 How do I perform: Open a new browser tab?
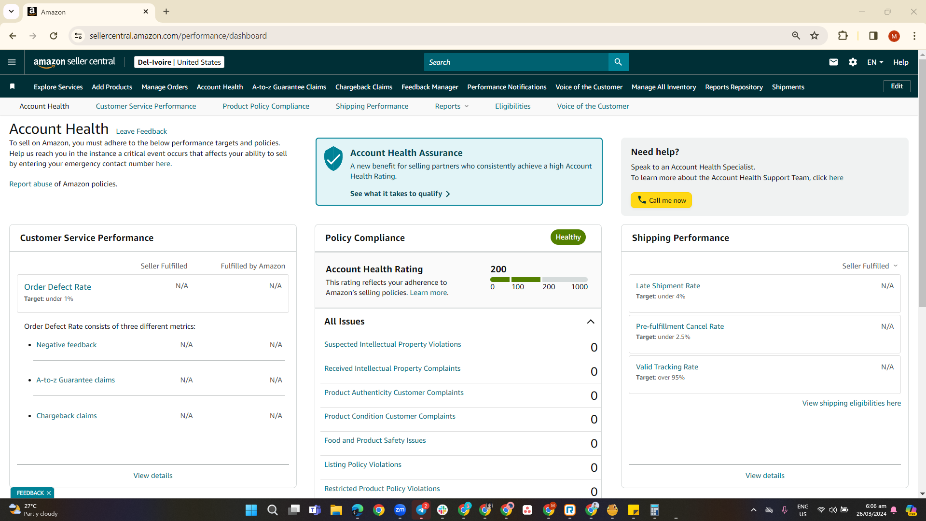pyautogui.click(x=166, y=12)
